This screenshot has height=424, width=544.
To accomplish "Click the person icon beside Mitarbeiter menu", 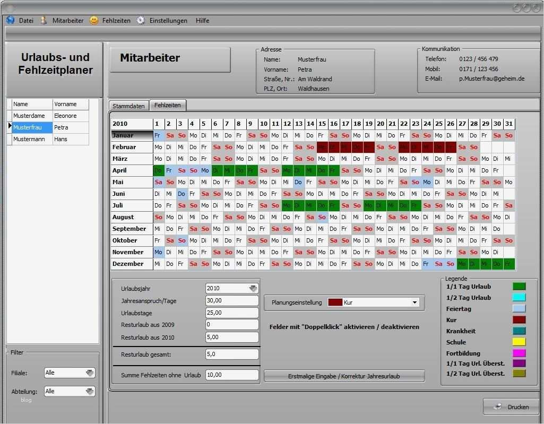I will click(44, 21).
